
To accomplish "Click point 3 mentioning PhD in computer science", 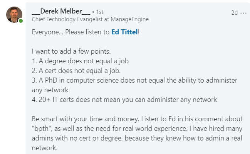I will click(x=134, y=80).
